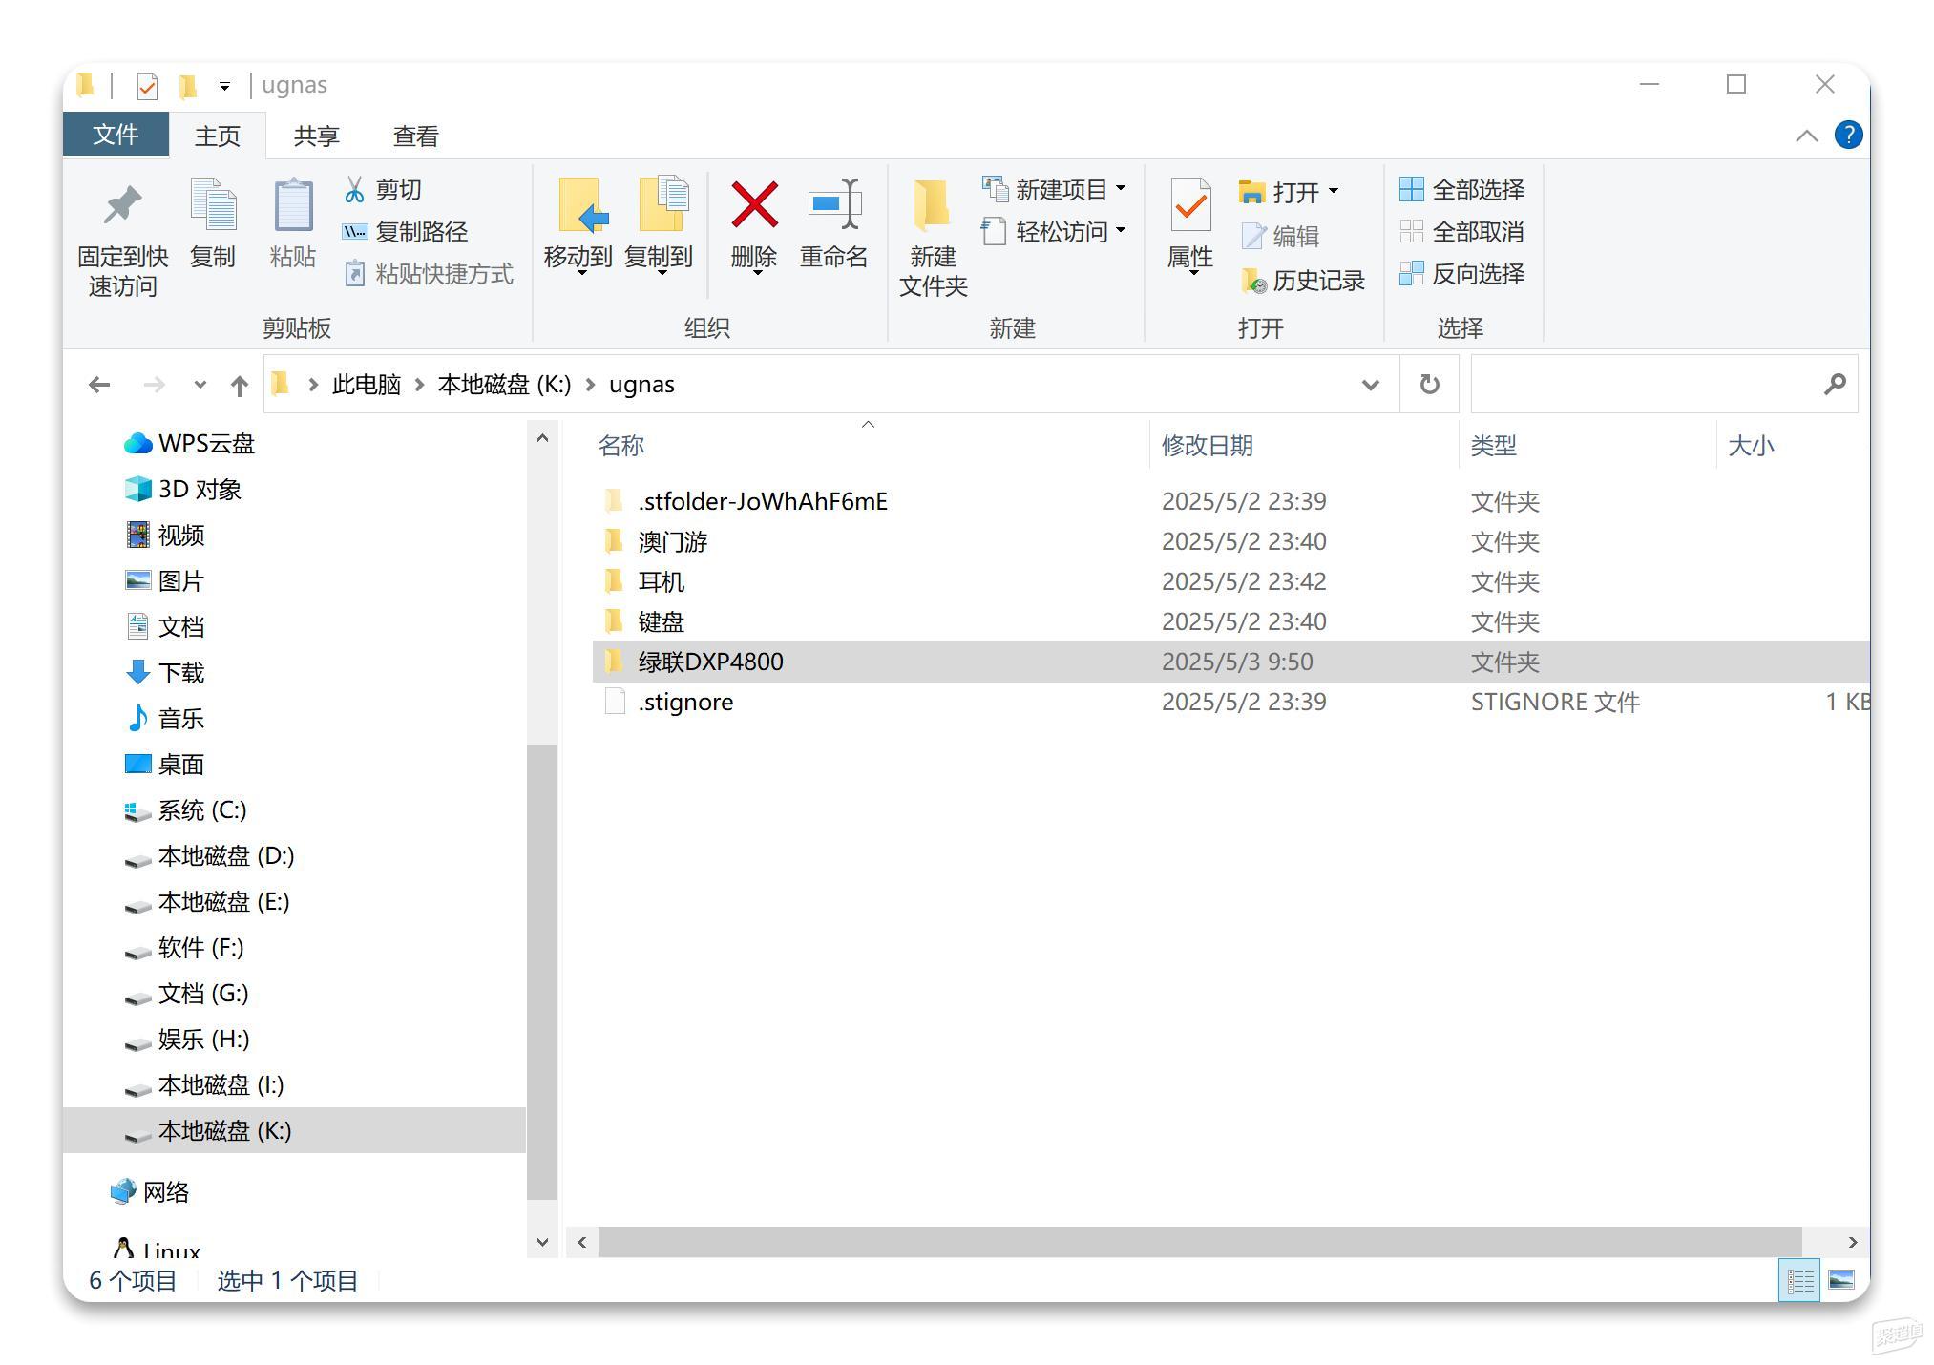
Task: Click 此电脑 in the address path
Action: pyautogui.click(x=366, y=385)
